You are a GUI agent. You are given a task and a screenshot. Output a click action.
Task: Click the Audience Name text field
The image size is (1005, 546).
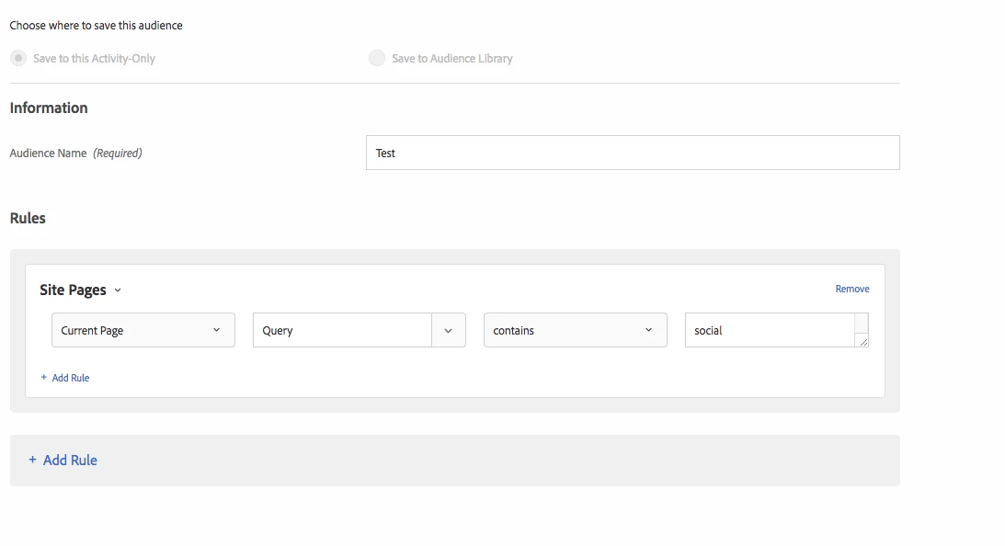pos(633,153)
